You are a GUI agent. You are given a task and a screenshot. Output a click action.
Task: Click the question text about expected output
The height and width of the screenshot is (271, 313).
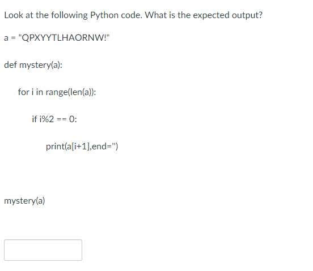coord(133,15)
